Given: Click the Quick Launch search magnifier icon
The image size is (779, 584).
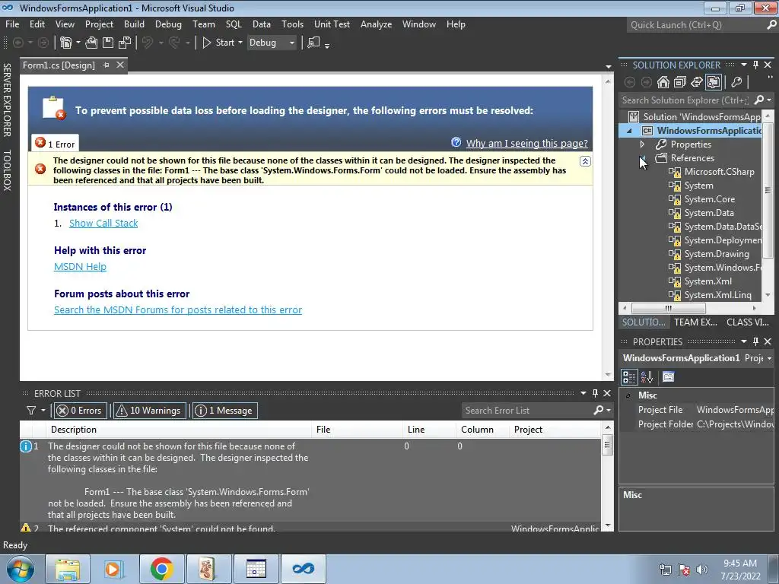Looking at the screenshot, I should (771, 24).
